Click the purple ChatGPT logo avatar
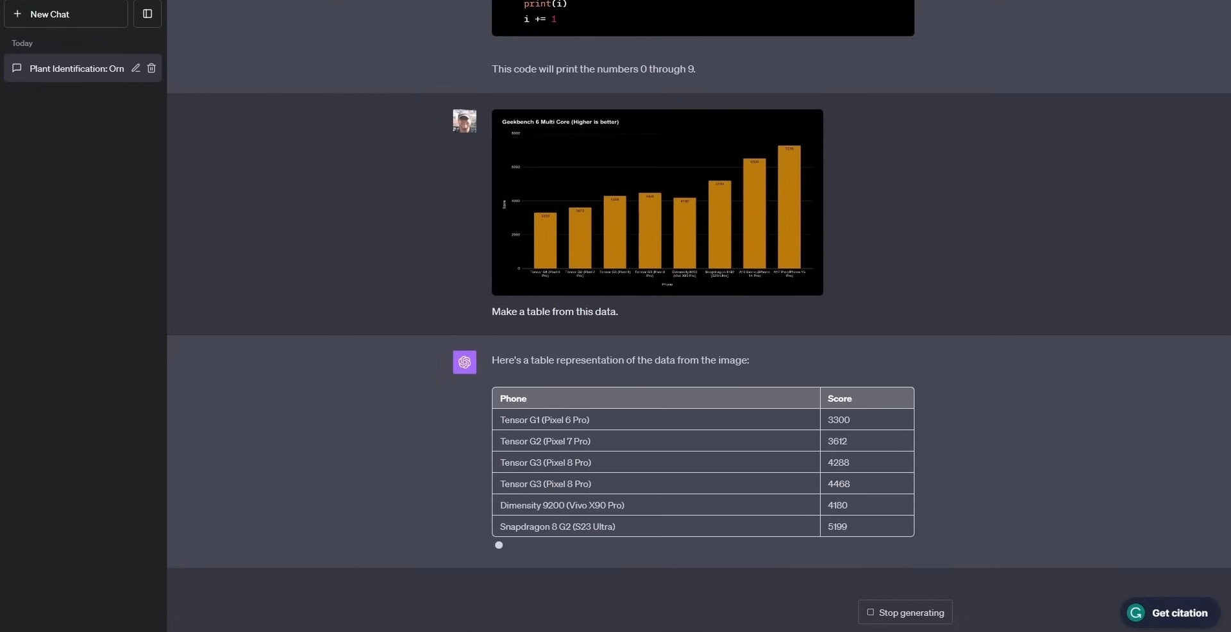 464,362
